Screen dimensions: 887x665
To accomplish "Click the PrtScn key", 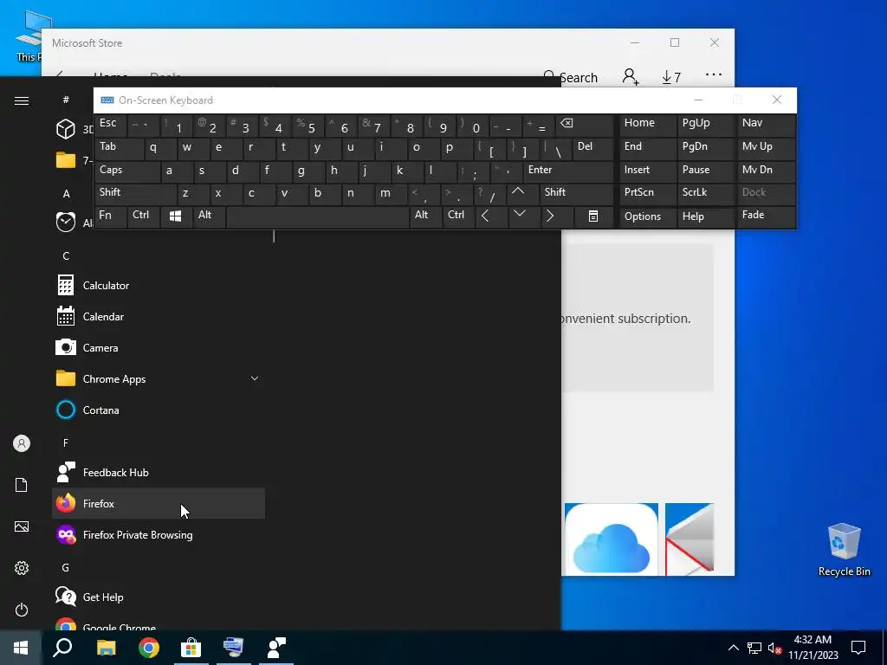I will point(647,194).
